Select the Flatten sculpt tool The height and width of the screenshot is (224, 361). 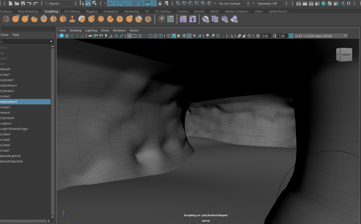[x=35, y=19]
